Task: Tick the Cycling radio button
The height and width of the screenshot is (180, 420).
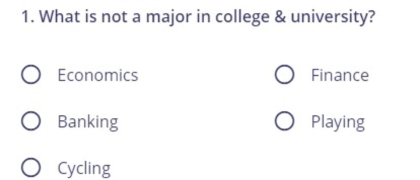Action: [31, 168]
